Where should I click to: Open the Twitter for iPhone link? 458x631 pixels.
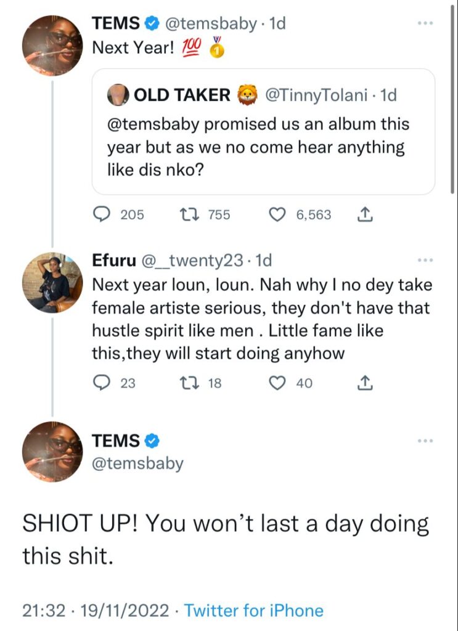click(253, 611)
